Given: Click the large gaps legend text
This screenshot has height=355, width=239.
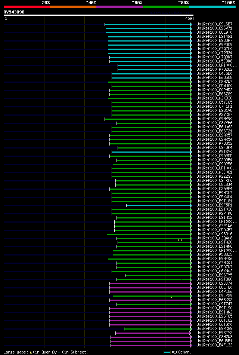Looking at the screenshot, I should [x=46, y=352].
